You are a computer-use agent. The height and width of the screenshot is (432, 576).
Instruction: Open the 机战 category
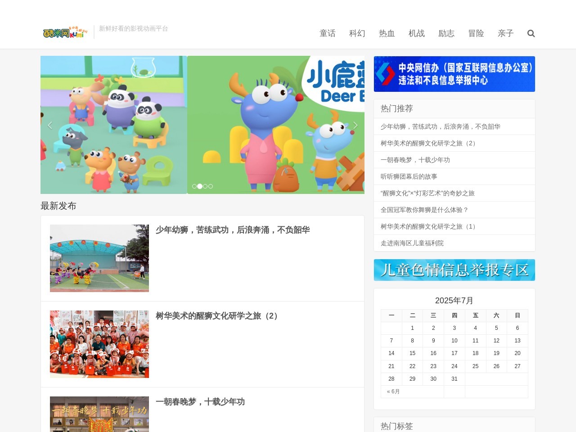pyautogui.click(x=417, y=33)
